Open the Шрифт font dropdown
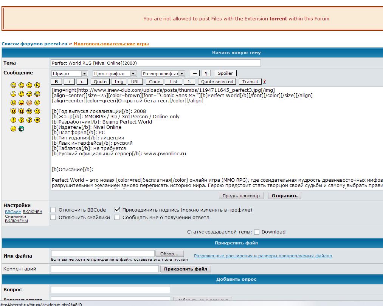This screenshot has width=383, height=306. [x=70, y=73]
